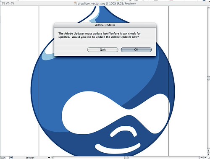This screenshot has width=210, height=159.
Task: Open the zoom level dropdown arrow
Action: (11, 158)
